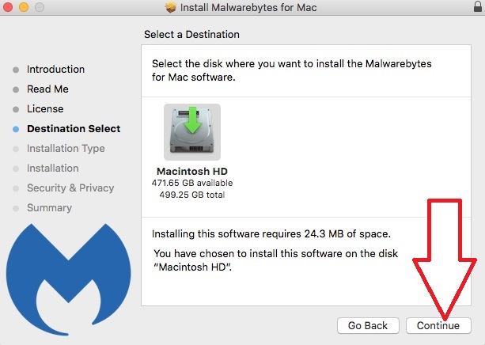Select the Introduction step

[55, 70]
